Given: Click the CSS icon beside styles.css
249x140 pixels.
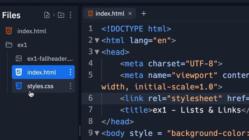Looking at the screenshot, I should click(x=19, y=86).
